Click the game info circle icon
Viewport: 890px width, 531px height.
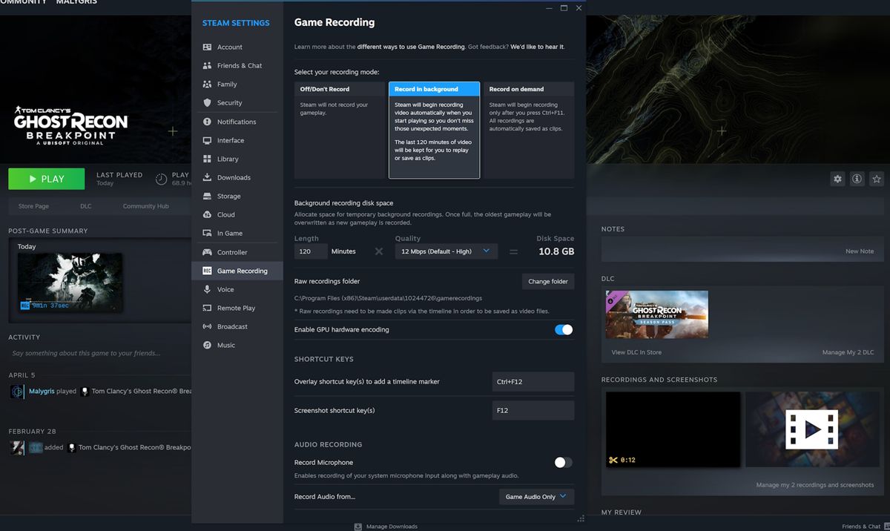point(857,179)
